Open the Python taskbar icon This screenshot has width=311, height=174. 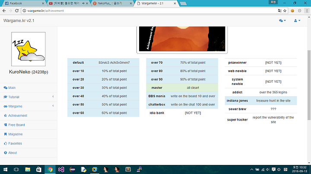coord(83,169)
